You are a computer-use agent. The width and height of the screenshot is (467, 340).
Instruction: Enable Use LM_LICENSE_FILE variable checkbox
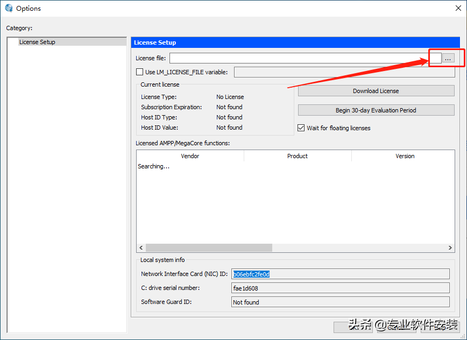click(x=139, y=72)
